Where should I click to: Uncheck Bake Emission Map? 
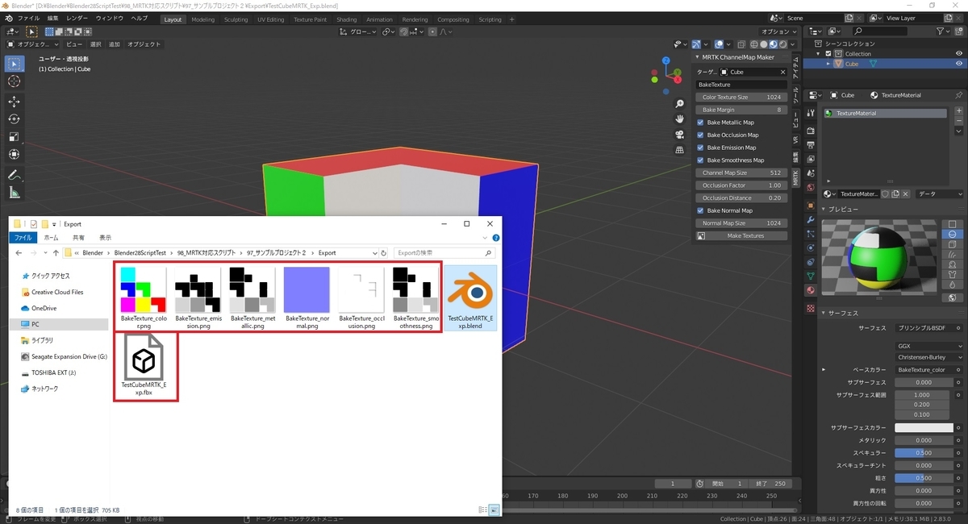tap(700, 148)
